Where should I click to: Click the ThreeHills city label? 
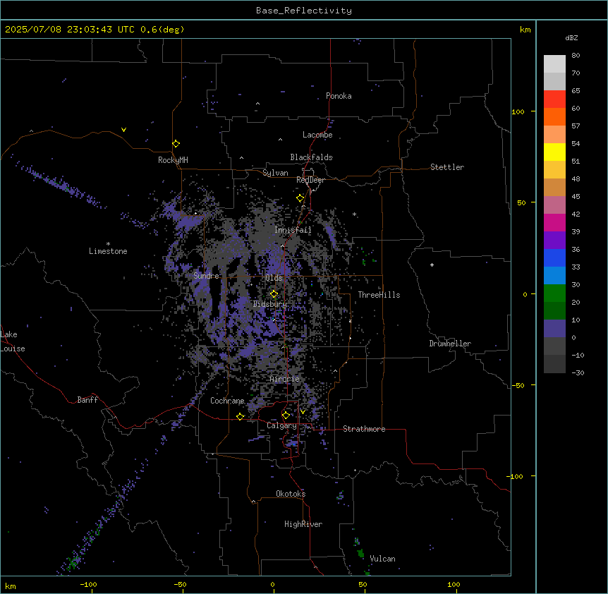[379, 295]
